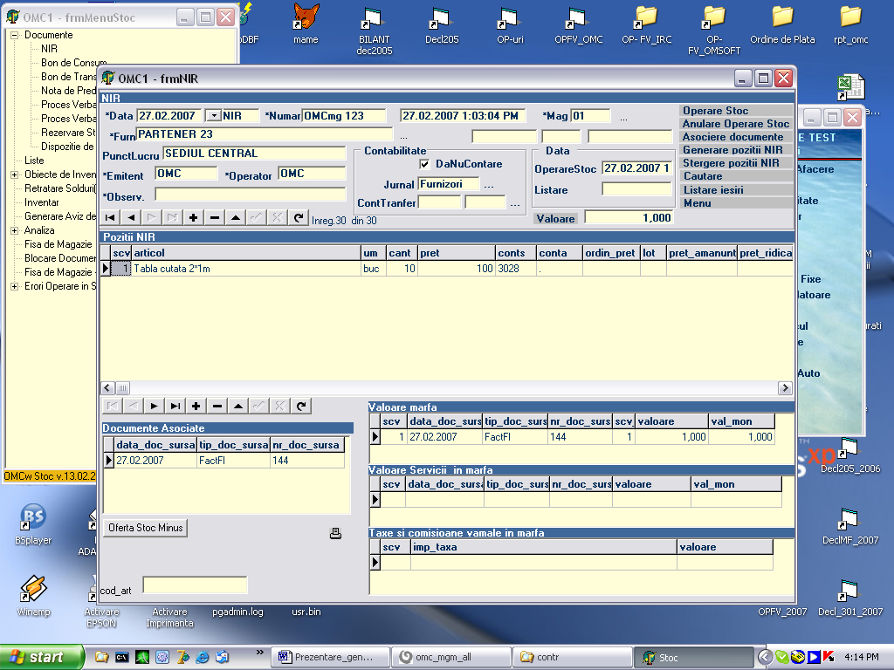Viewport: 894px width, 670px height.
Task: Delete record using minus above Documente Asociate
Action: [217, 406]
